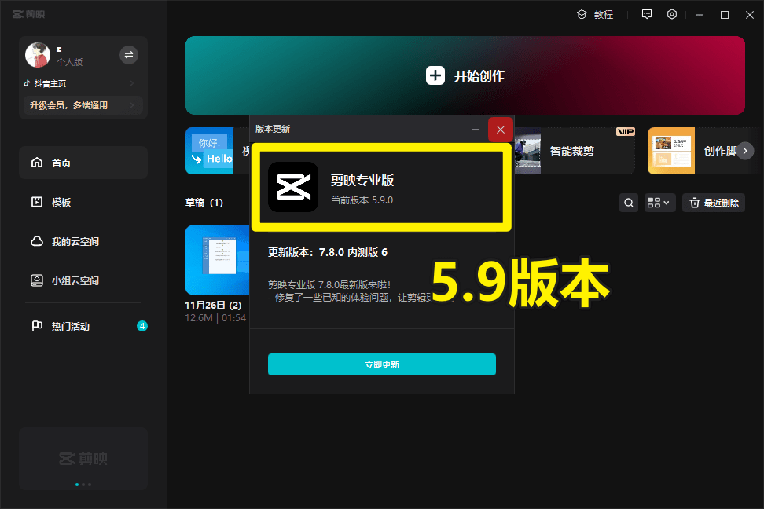Viewport: 764px width, 509px height.
Task: Open 教程 tutorial with the graduation cap icon
Action: tap(595, 14)
